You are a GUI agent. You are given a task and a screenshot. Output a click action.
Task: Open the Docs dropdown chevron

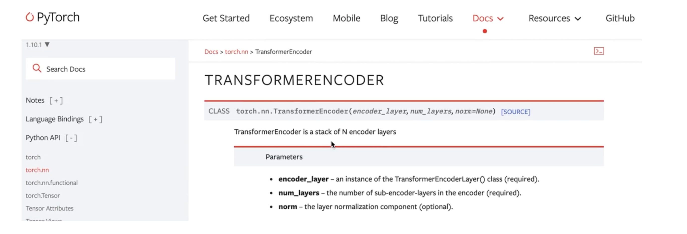click(500, 19)
